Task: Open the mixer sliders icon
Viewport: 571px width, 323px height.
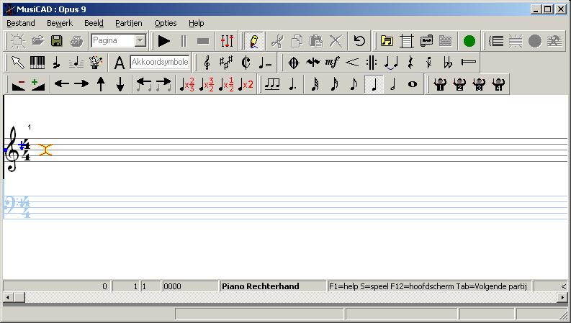Action: click(227, 41)
